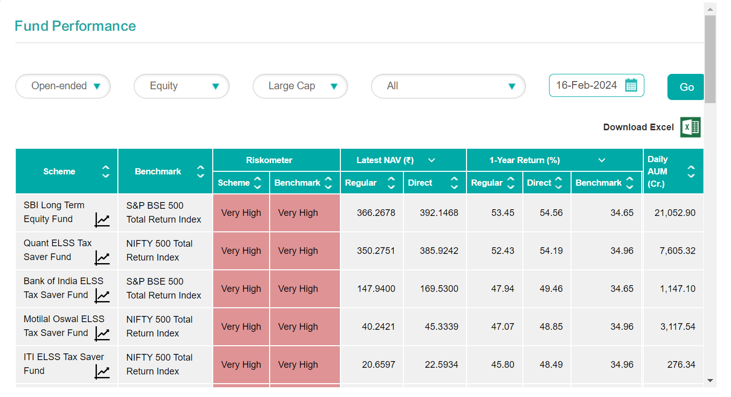Click the ITI ELSS Tax Saver Fund name

pyautogui.click(x=64, y=364)
